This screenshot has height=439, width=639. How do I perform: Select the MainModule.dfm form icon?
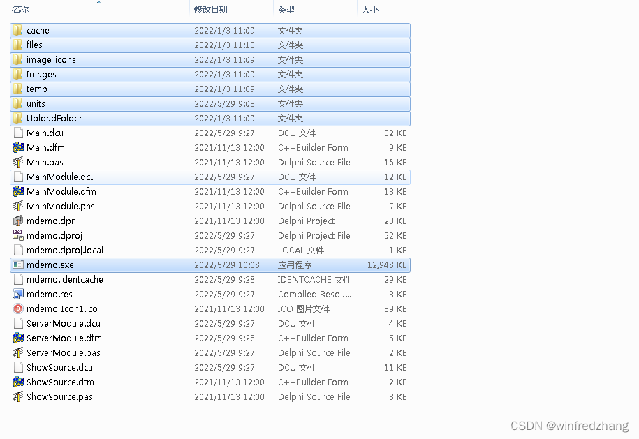click(18, 191)
